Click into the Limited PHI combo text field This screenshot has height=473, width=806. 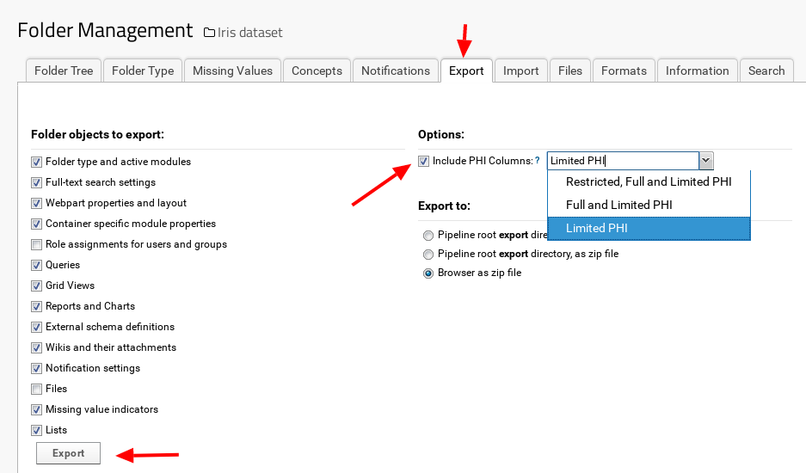click(621, 161)
